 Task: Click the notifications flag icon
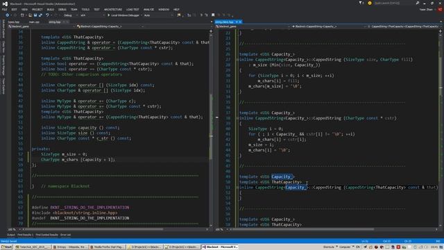[x=361, y=3]
